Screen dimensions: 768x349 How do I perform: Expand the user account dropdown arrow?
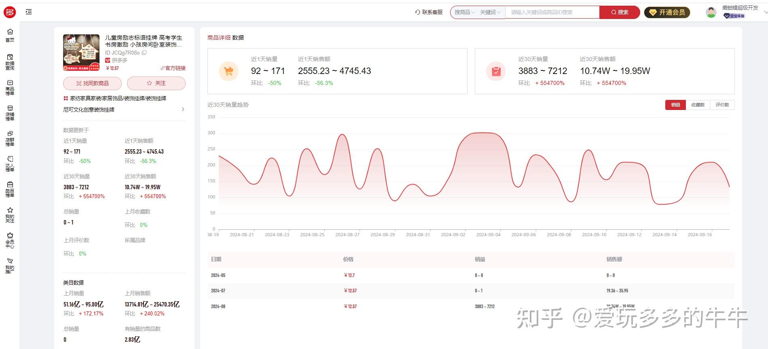tap(765, 12)
